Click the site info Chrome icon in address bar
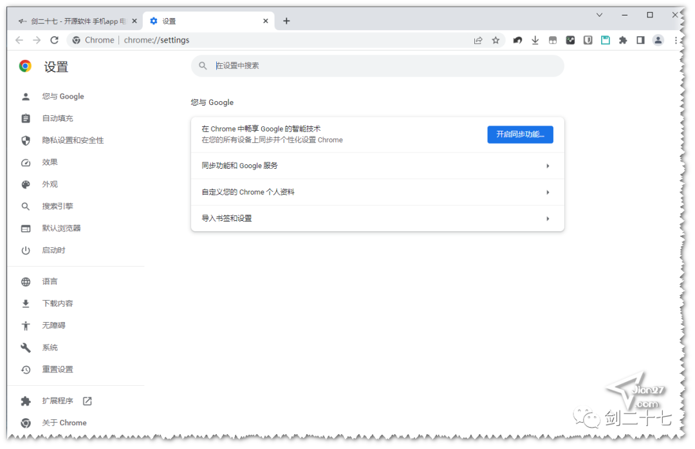This screenshot has width=695, height=449. [76, 41]
